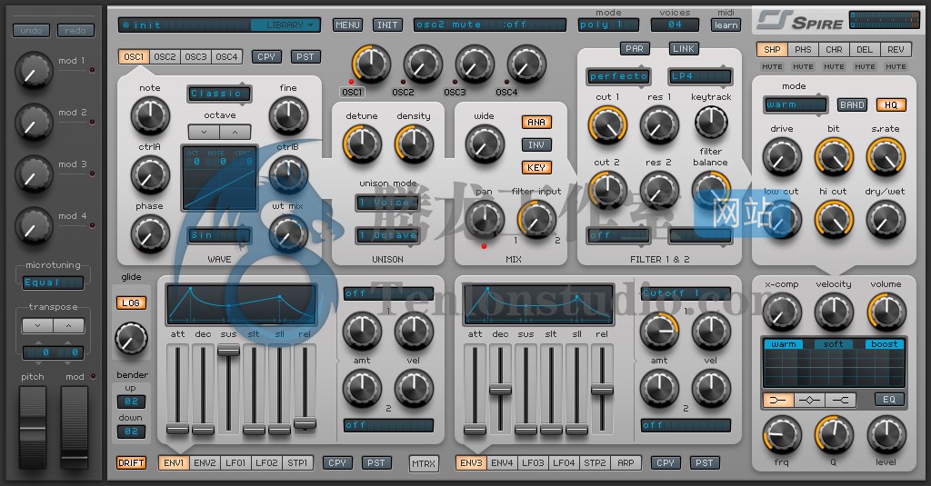The image size is (931, 486).
Task: Click the OSC1 mixer level knob
Action: [371, 64]
